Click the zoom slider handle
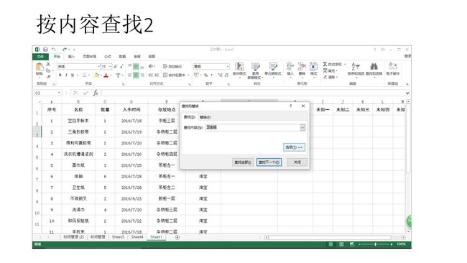 pyautogui.click(x=375, y=244)
